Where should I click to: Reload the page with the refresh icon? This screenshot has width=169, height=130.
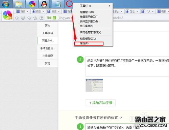(x=23, y=18)
